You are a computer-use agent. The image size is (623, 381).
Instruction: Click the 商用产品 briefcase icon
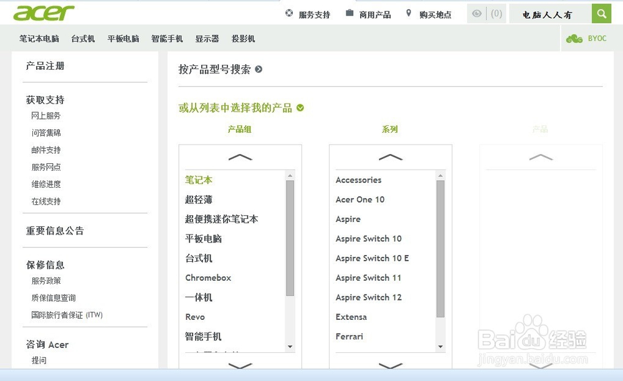coord(350,12)
